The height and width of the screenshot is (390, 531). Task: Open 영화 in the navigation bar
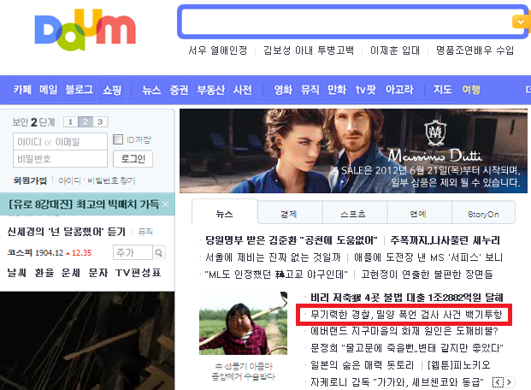point(283,90)
